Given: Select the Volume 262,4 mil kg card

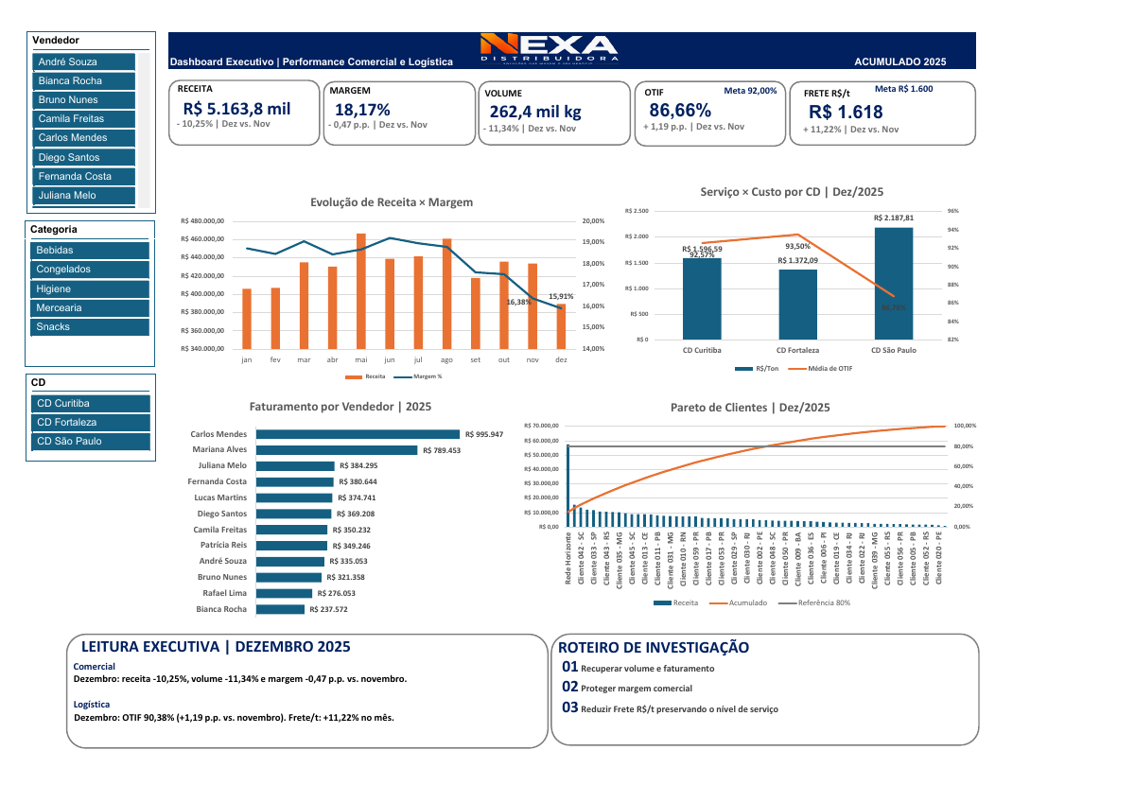Looking at the screenshot, I should tap(554, 113).
